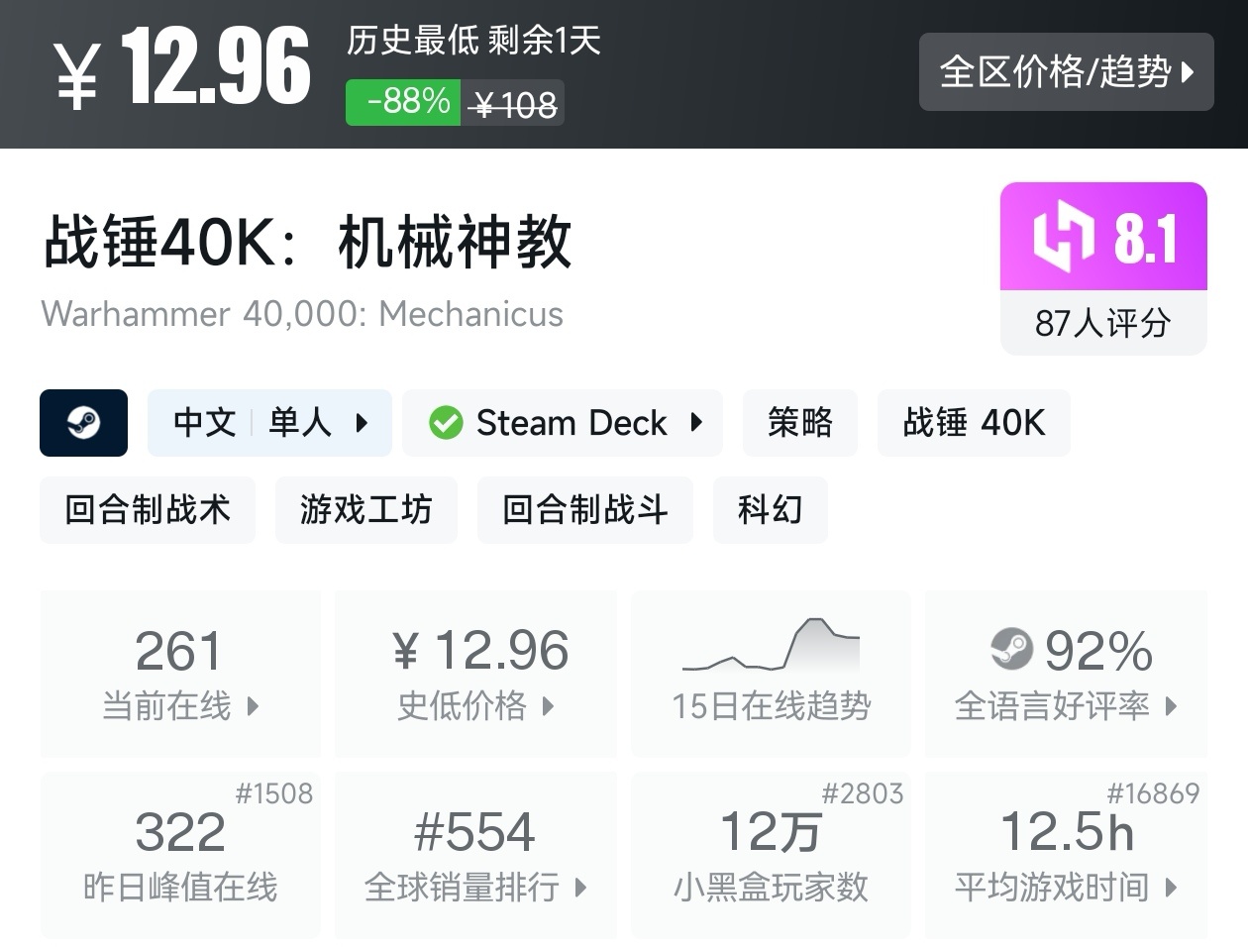Click the game title 战锤40K：机械神教

(308, 243)
